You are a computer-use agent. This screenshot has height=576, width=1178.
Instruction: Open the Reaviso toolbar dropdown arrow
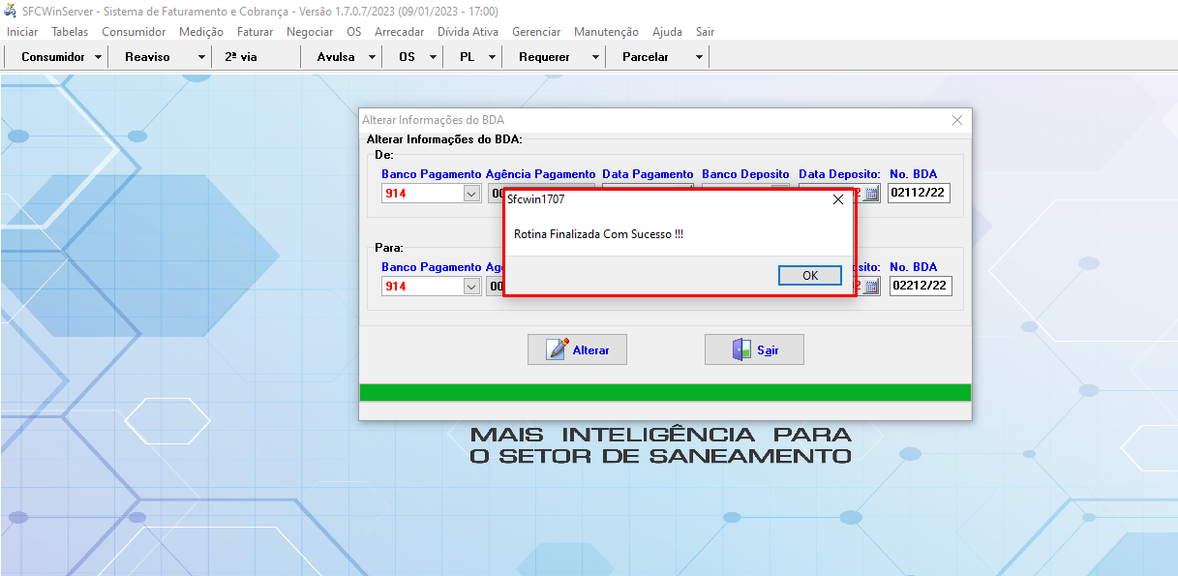[201, 57]
